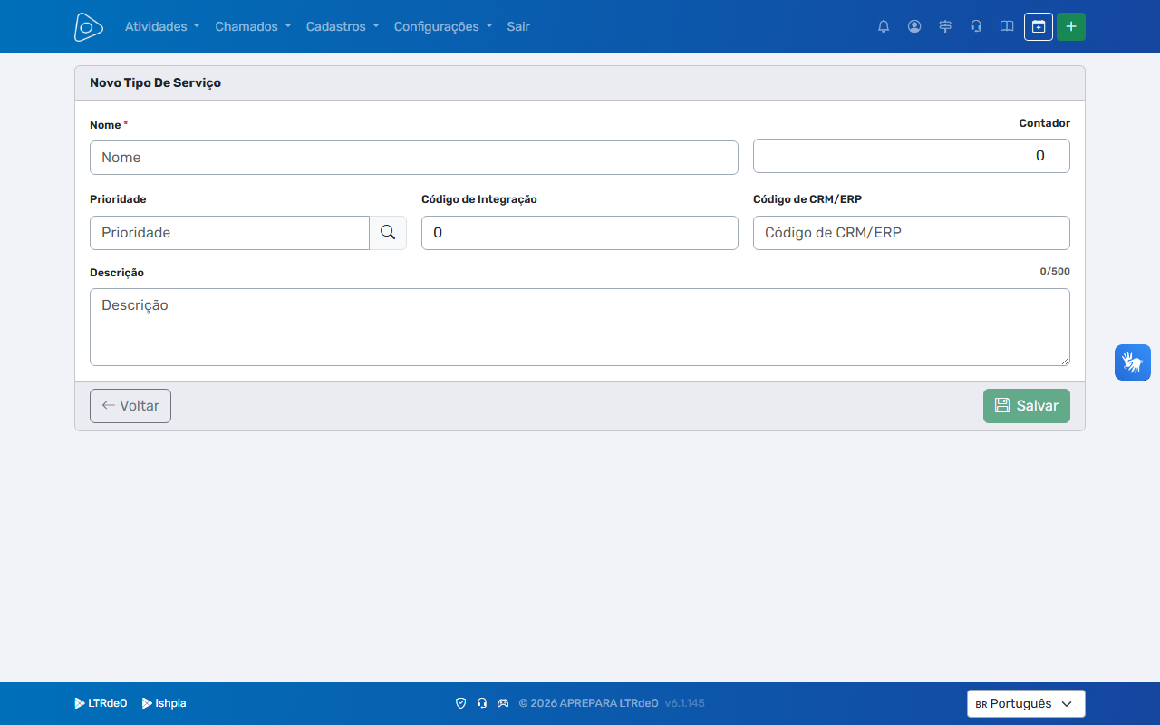Open the Cadastros menu
1160x725 pixels.
pos(343,26)
